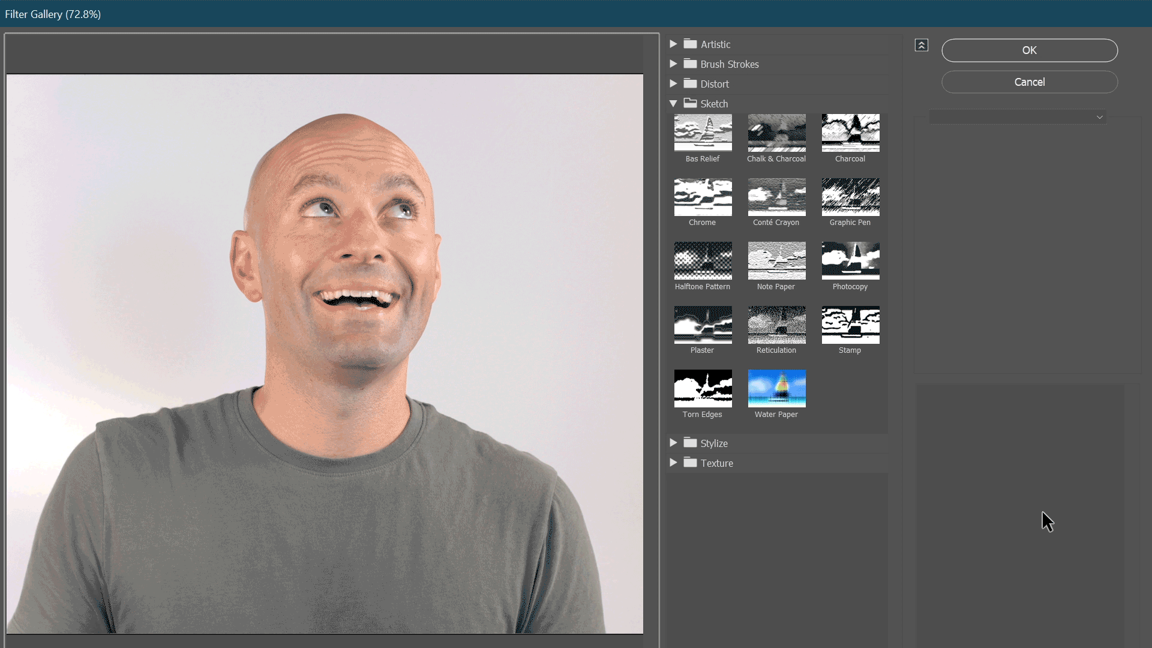Viewport: 1152px width, 648px height.
Task: Choose the Graphic Pen filter thumbnail
Action: 850,197
